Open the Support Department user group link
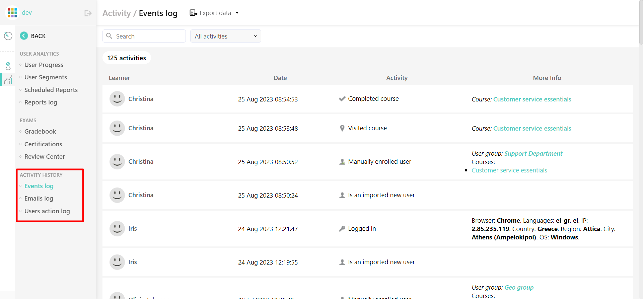643x299 pixels. point(533,153)
